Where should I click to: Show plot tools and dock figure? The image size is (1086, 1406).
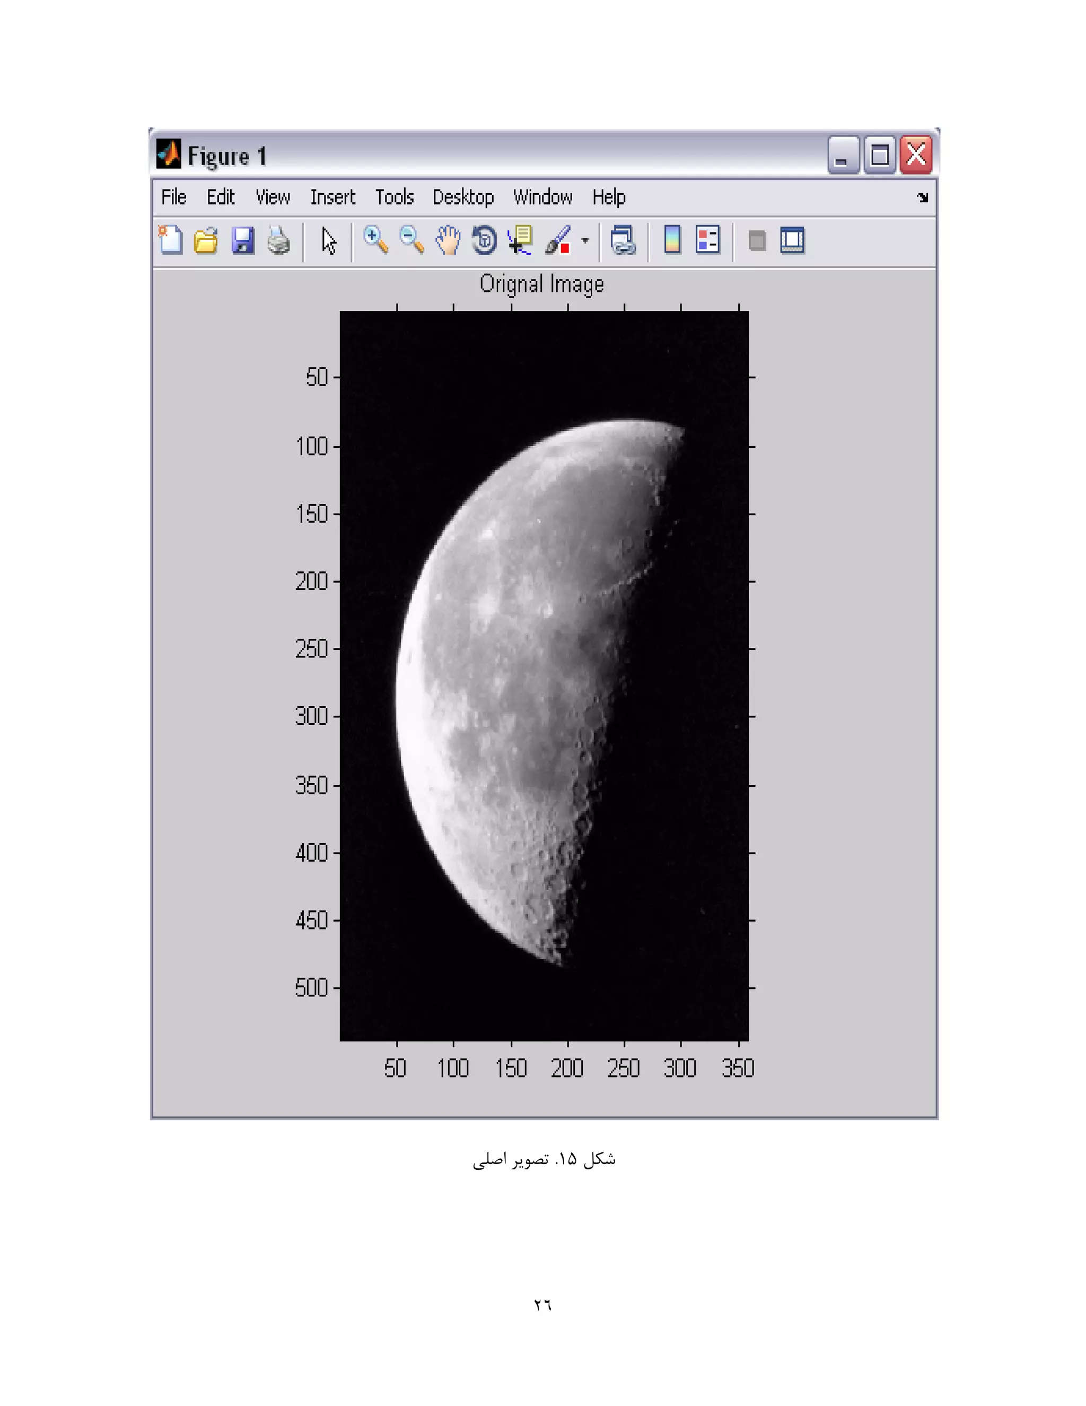(x=792, y=241)
